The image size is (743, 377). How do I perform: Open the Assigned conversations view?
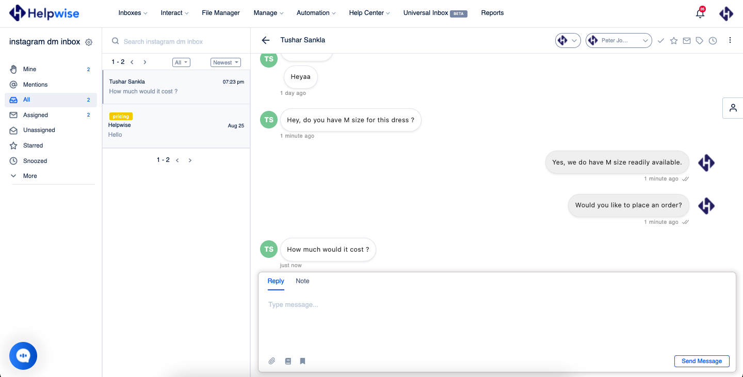[x=37, y=114]
